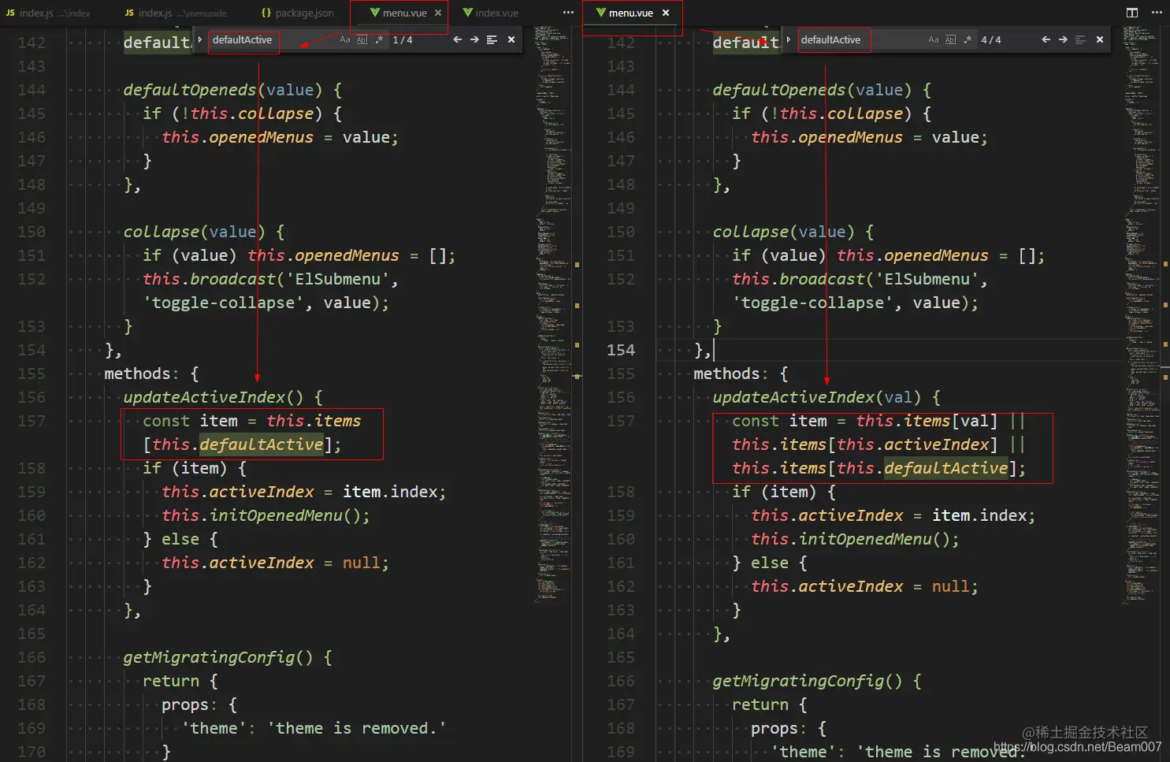
Task: Click 'this.items[val]' in the right editor
Action: 927,421
